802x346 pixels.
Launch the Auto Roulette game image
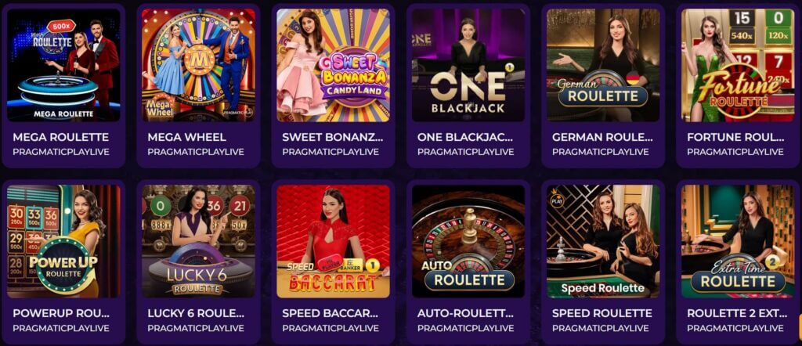(x=468, y=241)
